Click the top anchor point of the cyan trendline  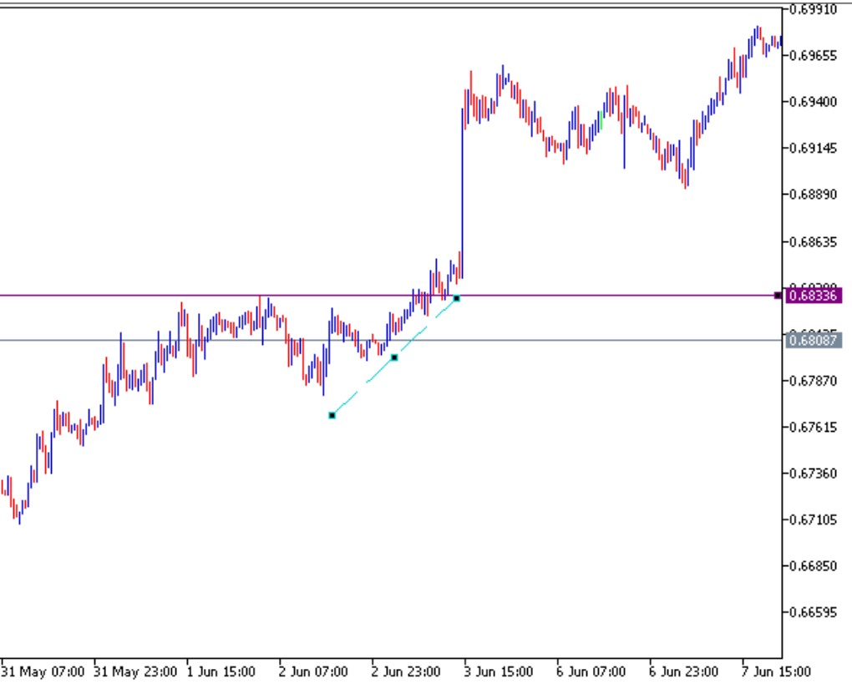(456, 298)
